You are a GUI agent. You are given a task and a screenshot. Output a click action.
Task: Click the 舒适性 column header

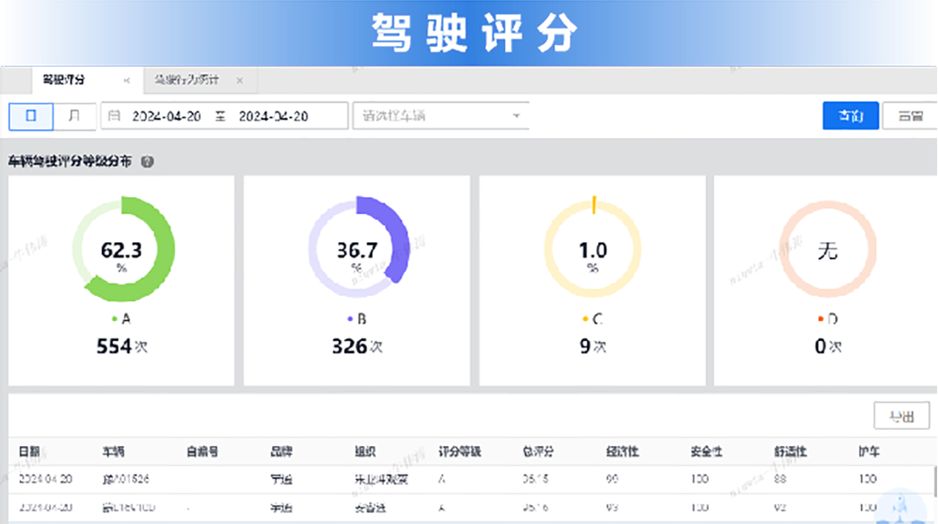click(790, 452)
